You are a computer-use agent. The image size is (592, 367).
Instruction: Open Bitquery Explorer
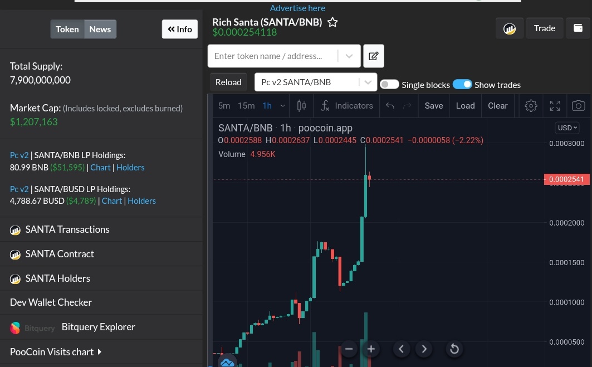[98, 327]
